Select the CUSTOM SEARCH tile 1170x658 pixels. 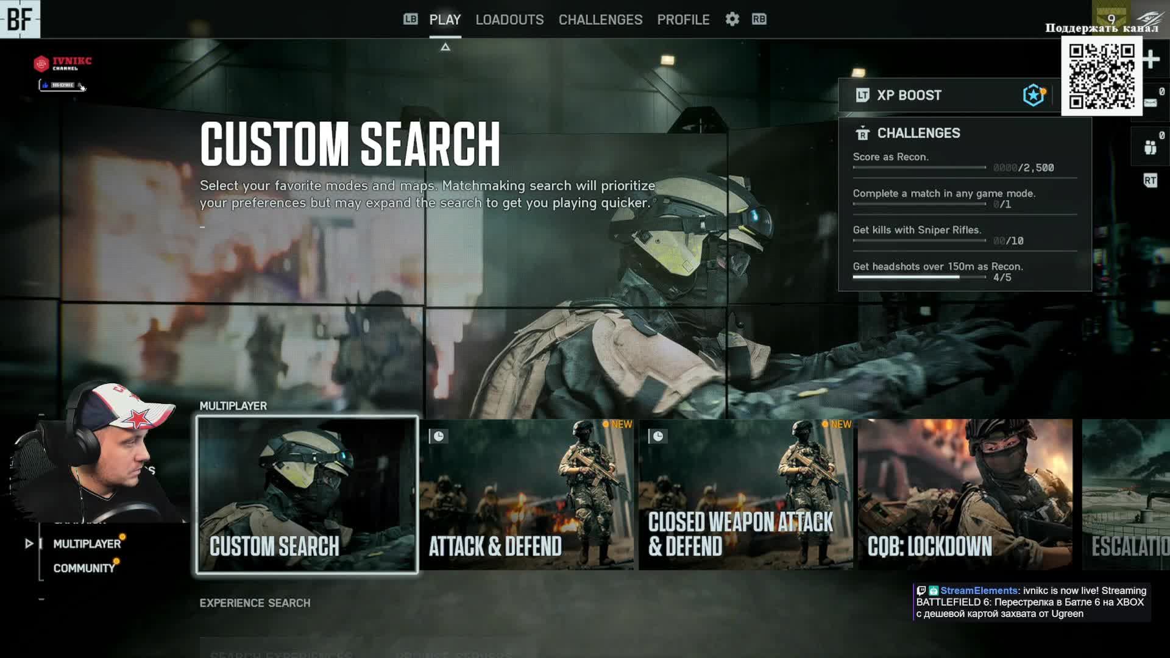pos(307,495)
